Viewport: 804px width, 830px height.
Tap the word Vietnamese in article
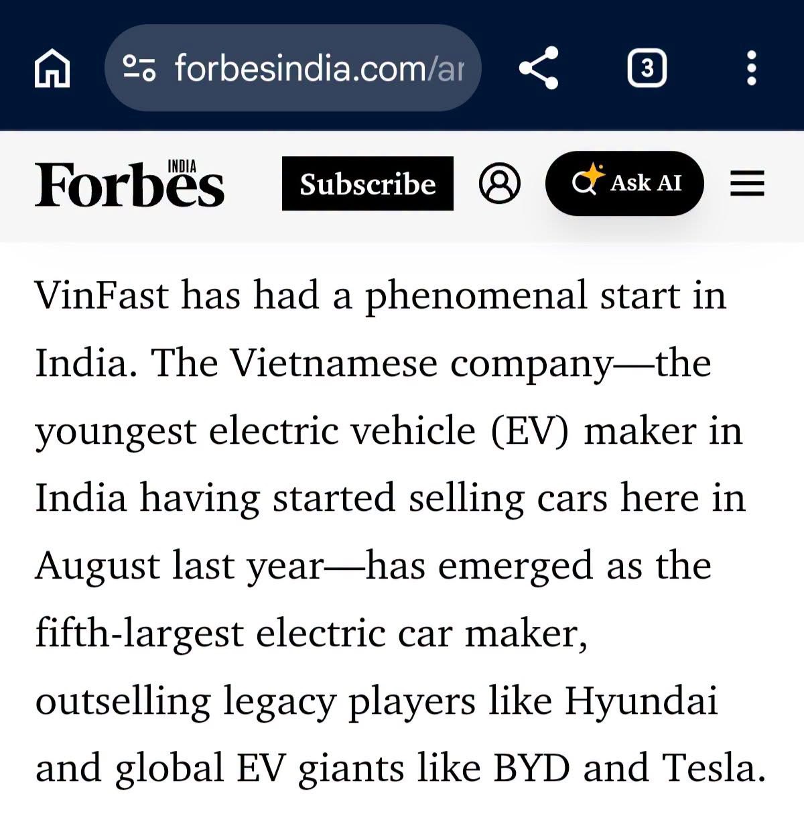[x=334, y=363]
